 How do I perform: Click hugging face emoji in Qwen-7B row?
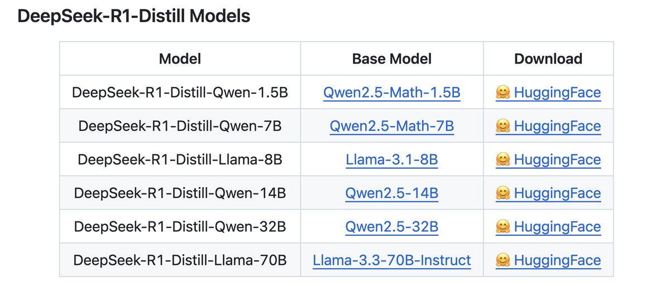point(502,126)
